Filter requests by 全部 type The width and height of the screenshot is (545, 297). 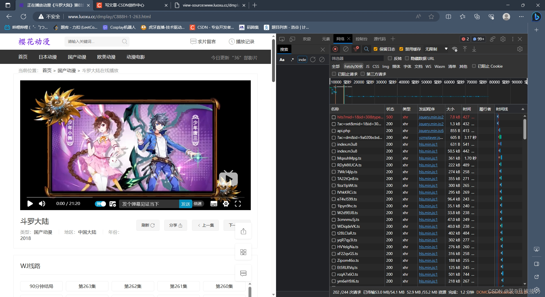click(x=335, y=66)
